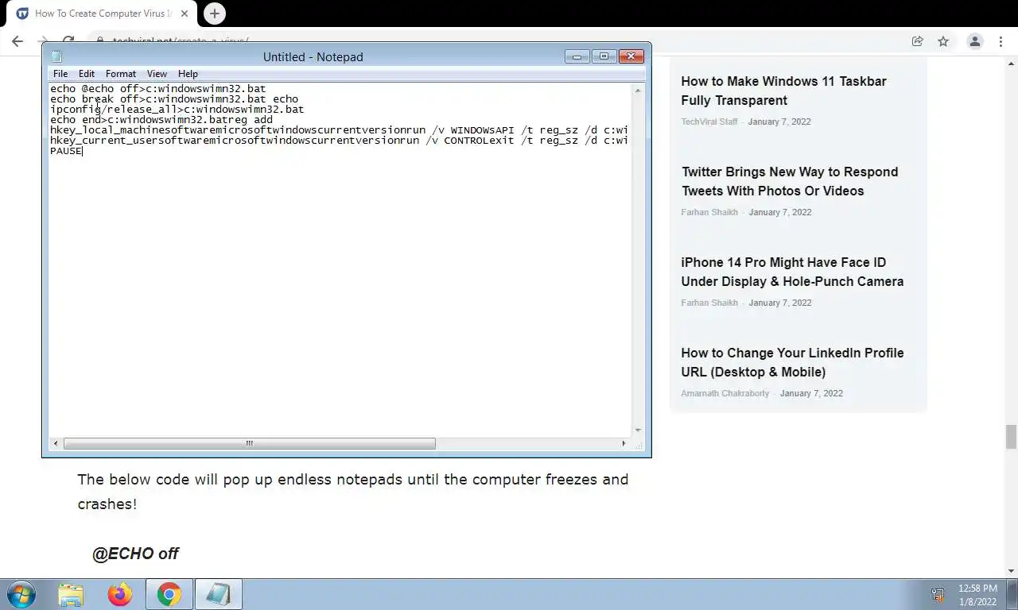The width and height of the screenshot is (1018, 610).
Task: Click Notepad horizontal scrollbar right arrow
Action: 624,443
